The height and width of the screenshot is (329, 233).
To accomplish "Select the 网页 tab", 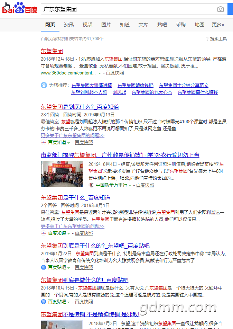I will [x=50, y=25].
